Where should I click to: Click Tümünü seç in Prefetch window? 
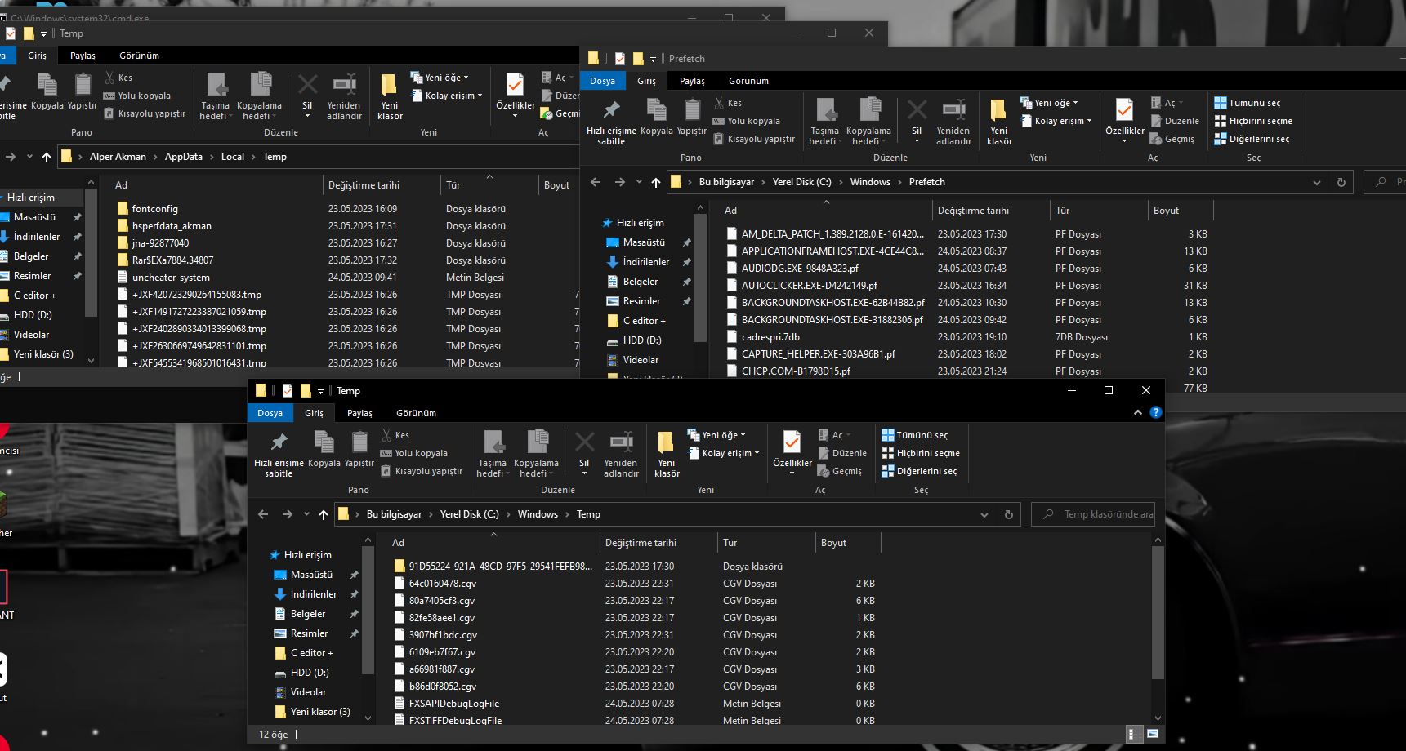tap(1248, 103)
